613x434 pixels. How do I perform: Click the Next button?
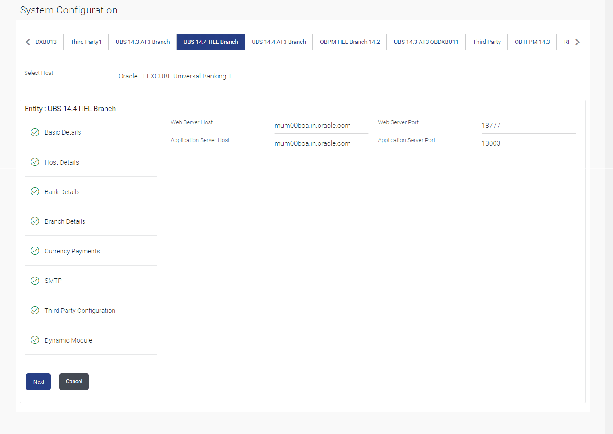click(39, 382)
